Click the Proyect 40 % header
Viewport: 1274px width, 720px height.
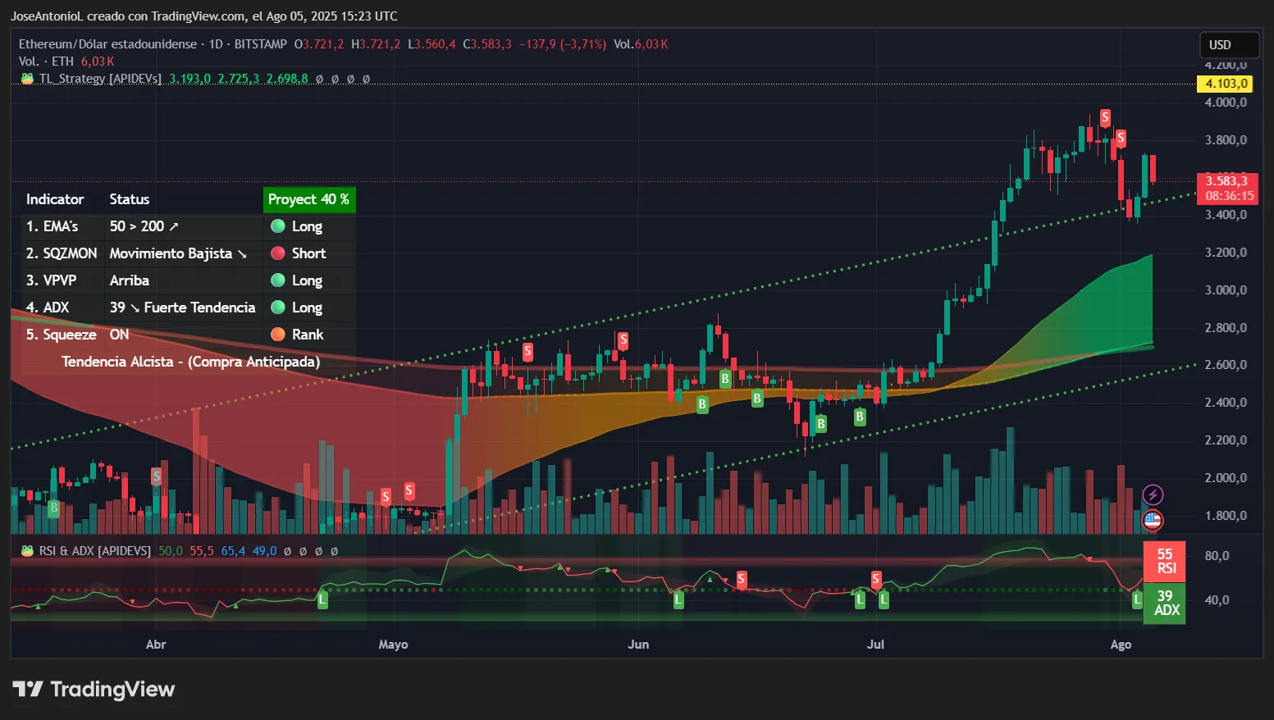(309, 199)
